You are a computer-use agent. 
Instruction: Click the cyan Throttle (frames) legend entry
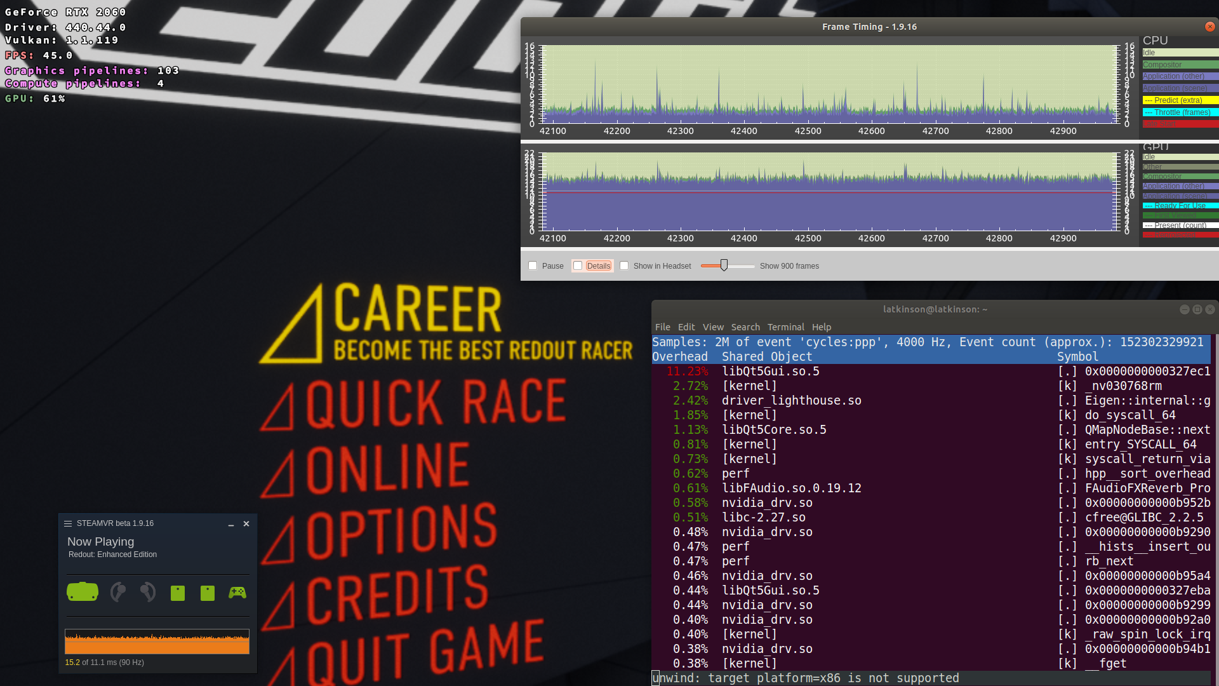(x=1180, y=112)
